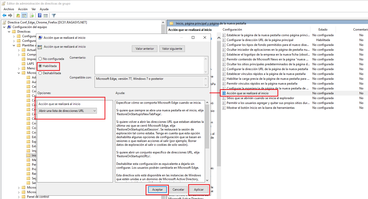Open the Filter options icon in the toolbar
Viewport: 368px width, 199px height.
(x=54, y=15)
